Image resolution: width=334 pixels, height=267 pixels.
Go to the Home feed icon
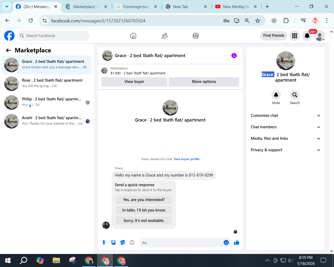point(133,36)
